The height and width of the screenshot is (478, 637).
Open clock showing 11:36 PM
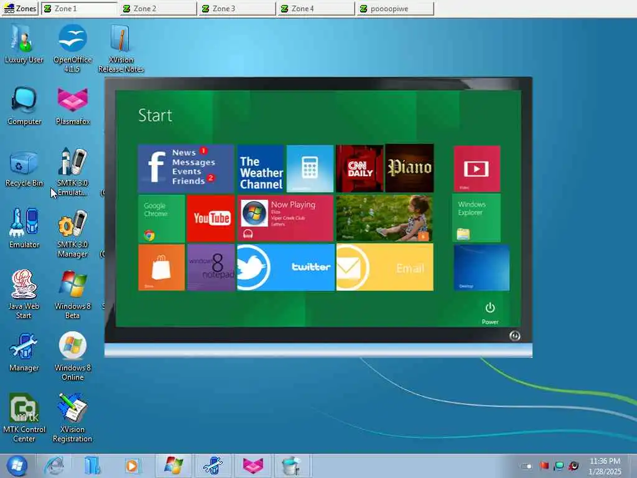click(605, 466)
